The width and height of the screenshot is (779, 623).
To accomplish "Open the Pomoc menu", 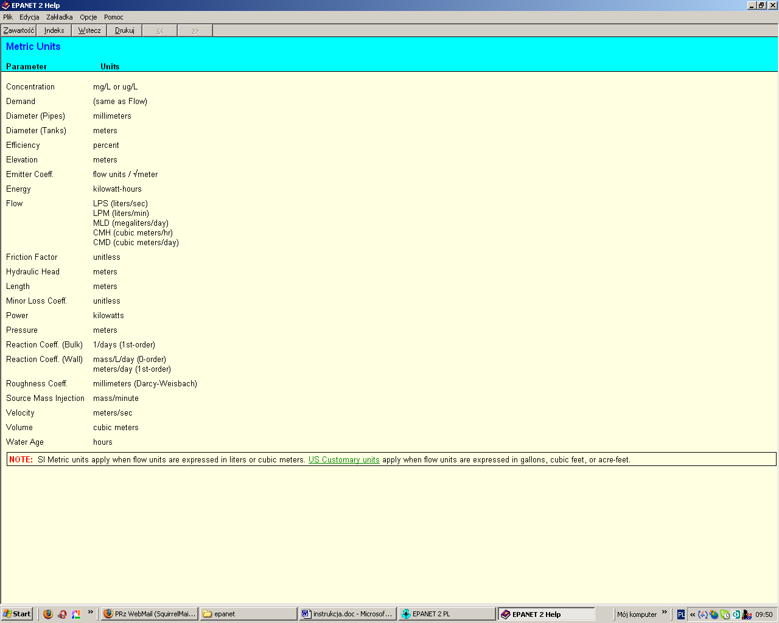I will [x=114, y=17].
